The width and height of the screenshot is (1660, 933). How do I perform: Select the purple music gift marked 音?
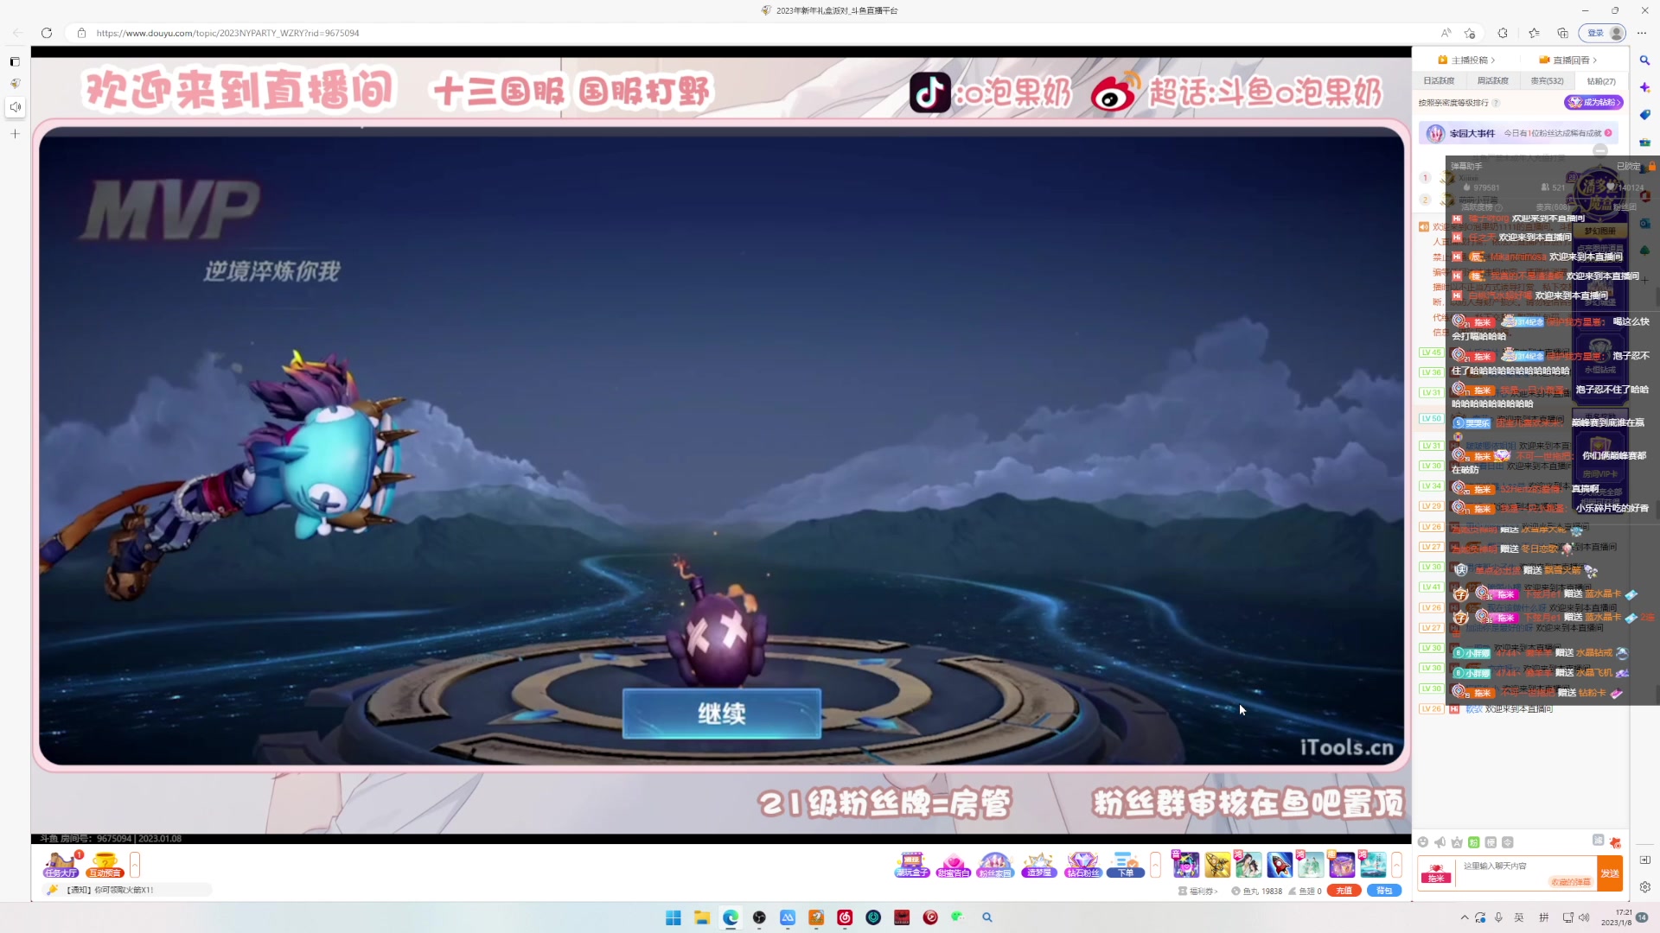(x=1186, y=864)
